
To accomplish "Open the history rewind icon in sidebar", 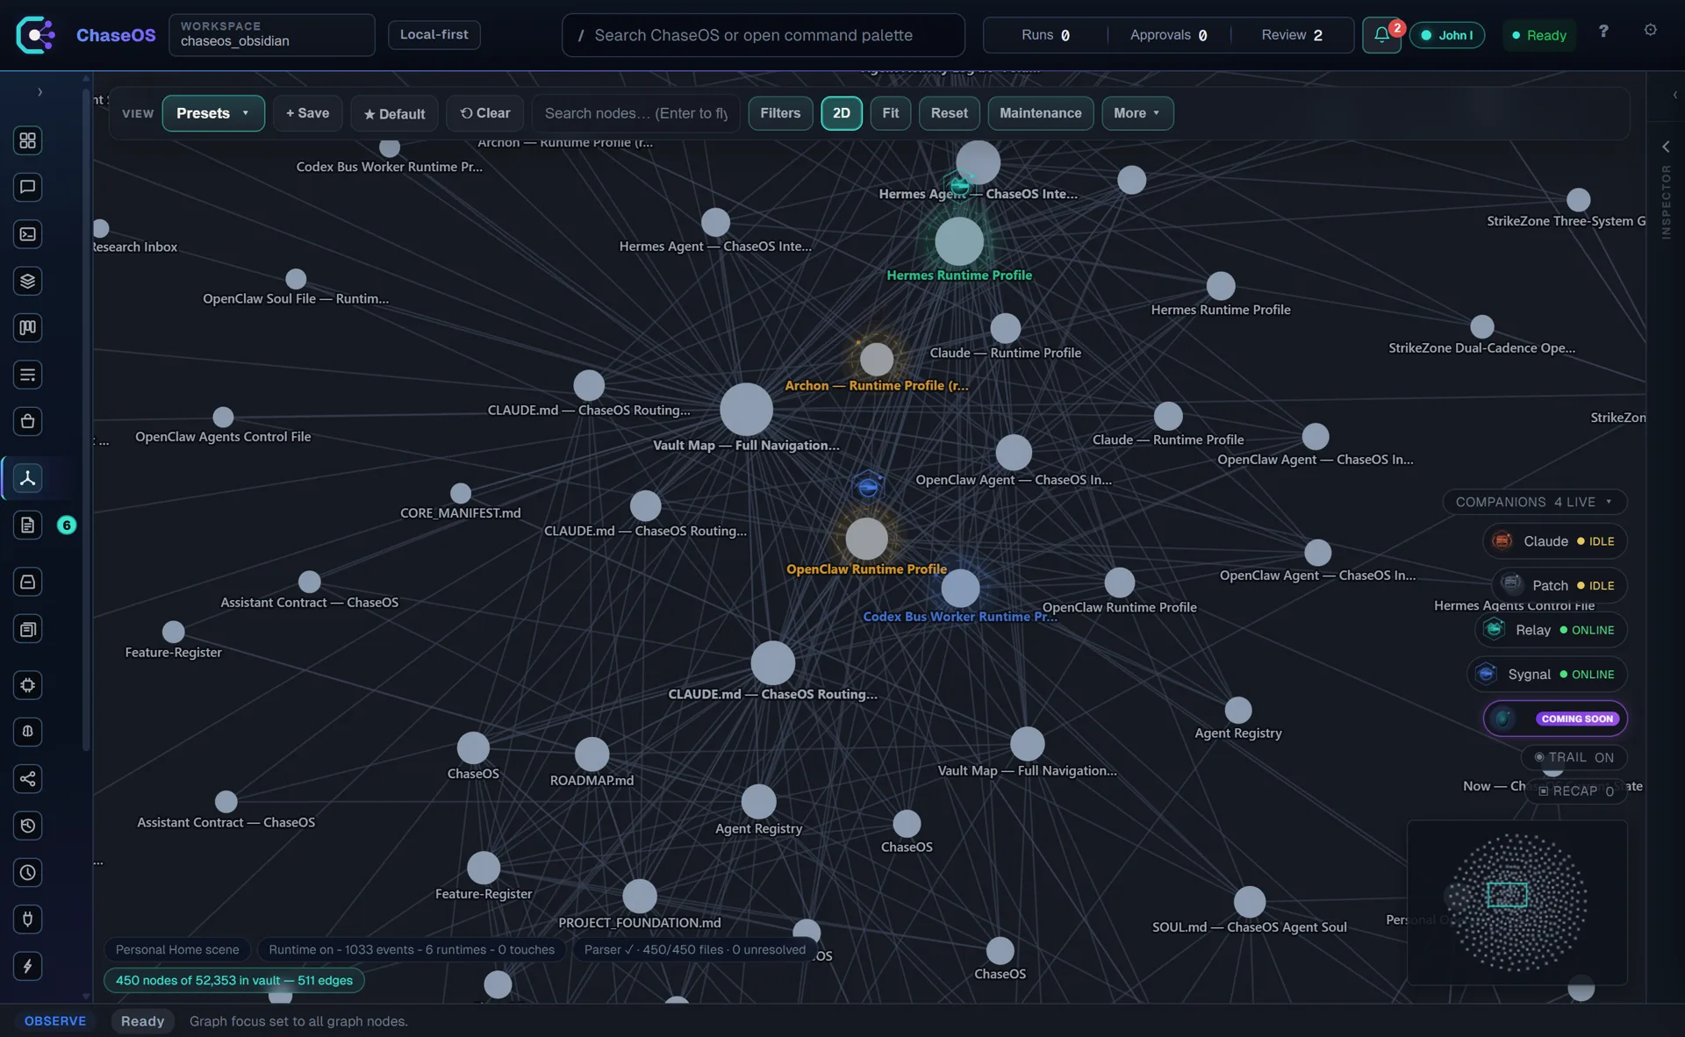I will pyautogui.click(x=27, y=826).
